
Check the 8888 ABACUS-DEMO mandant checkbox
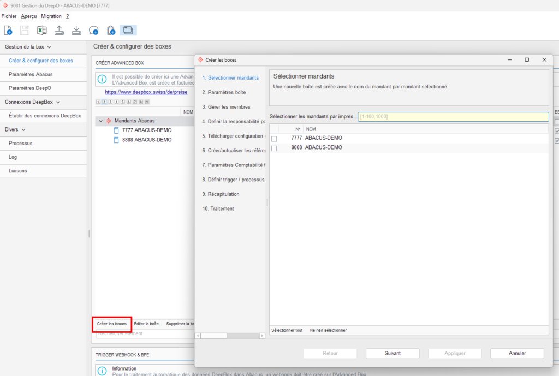click(274, 148)
